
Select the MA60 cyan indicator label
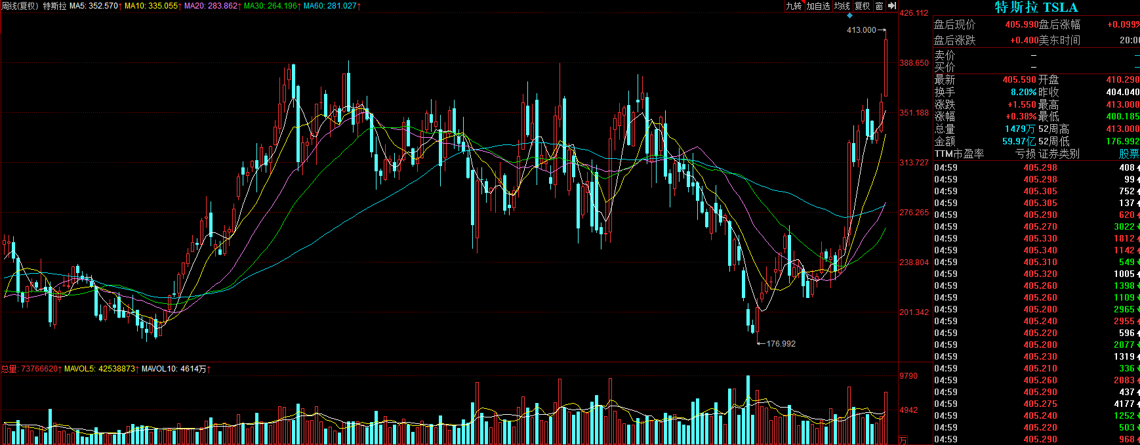click(x=332, y=6)
